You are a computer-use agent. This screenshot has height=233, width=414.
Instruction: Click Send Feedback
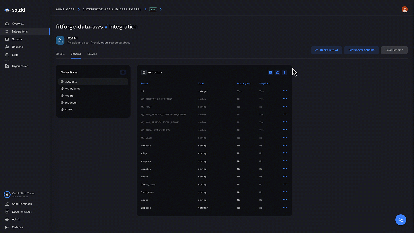coord(22,204)
